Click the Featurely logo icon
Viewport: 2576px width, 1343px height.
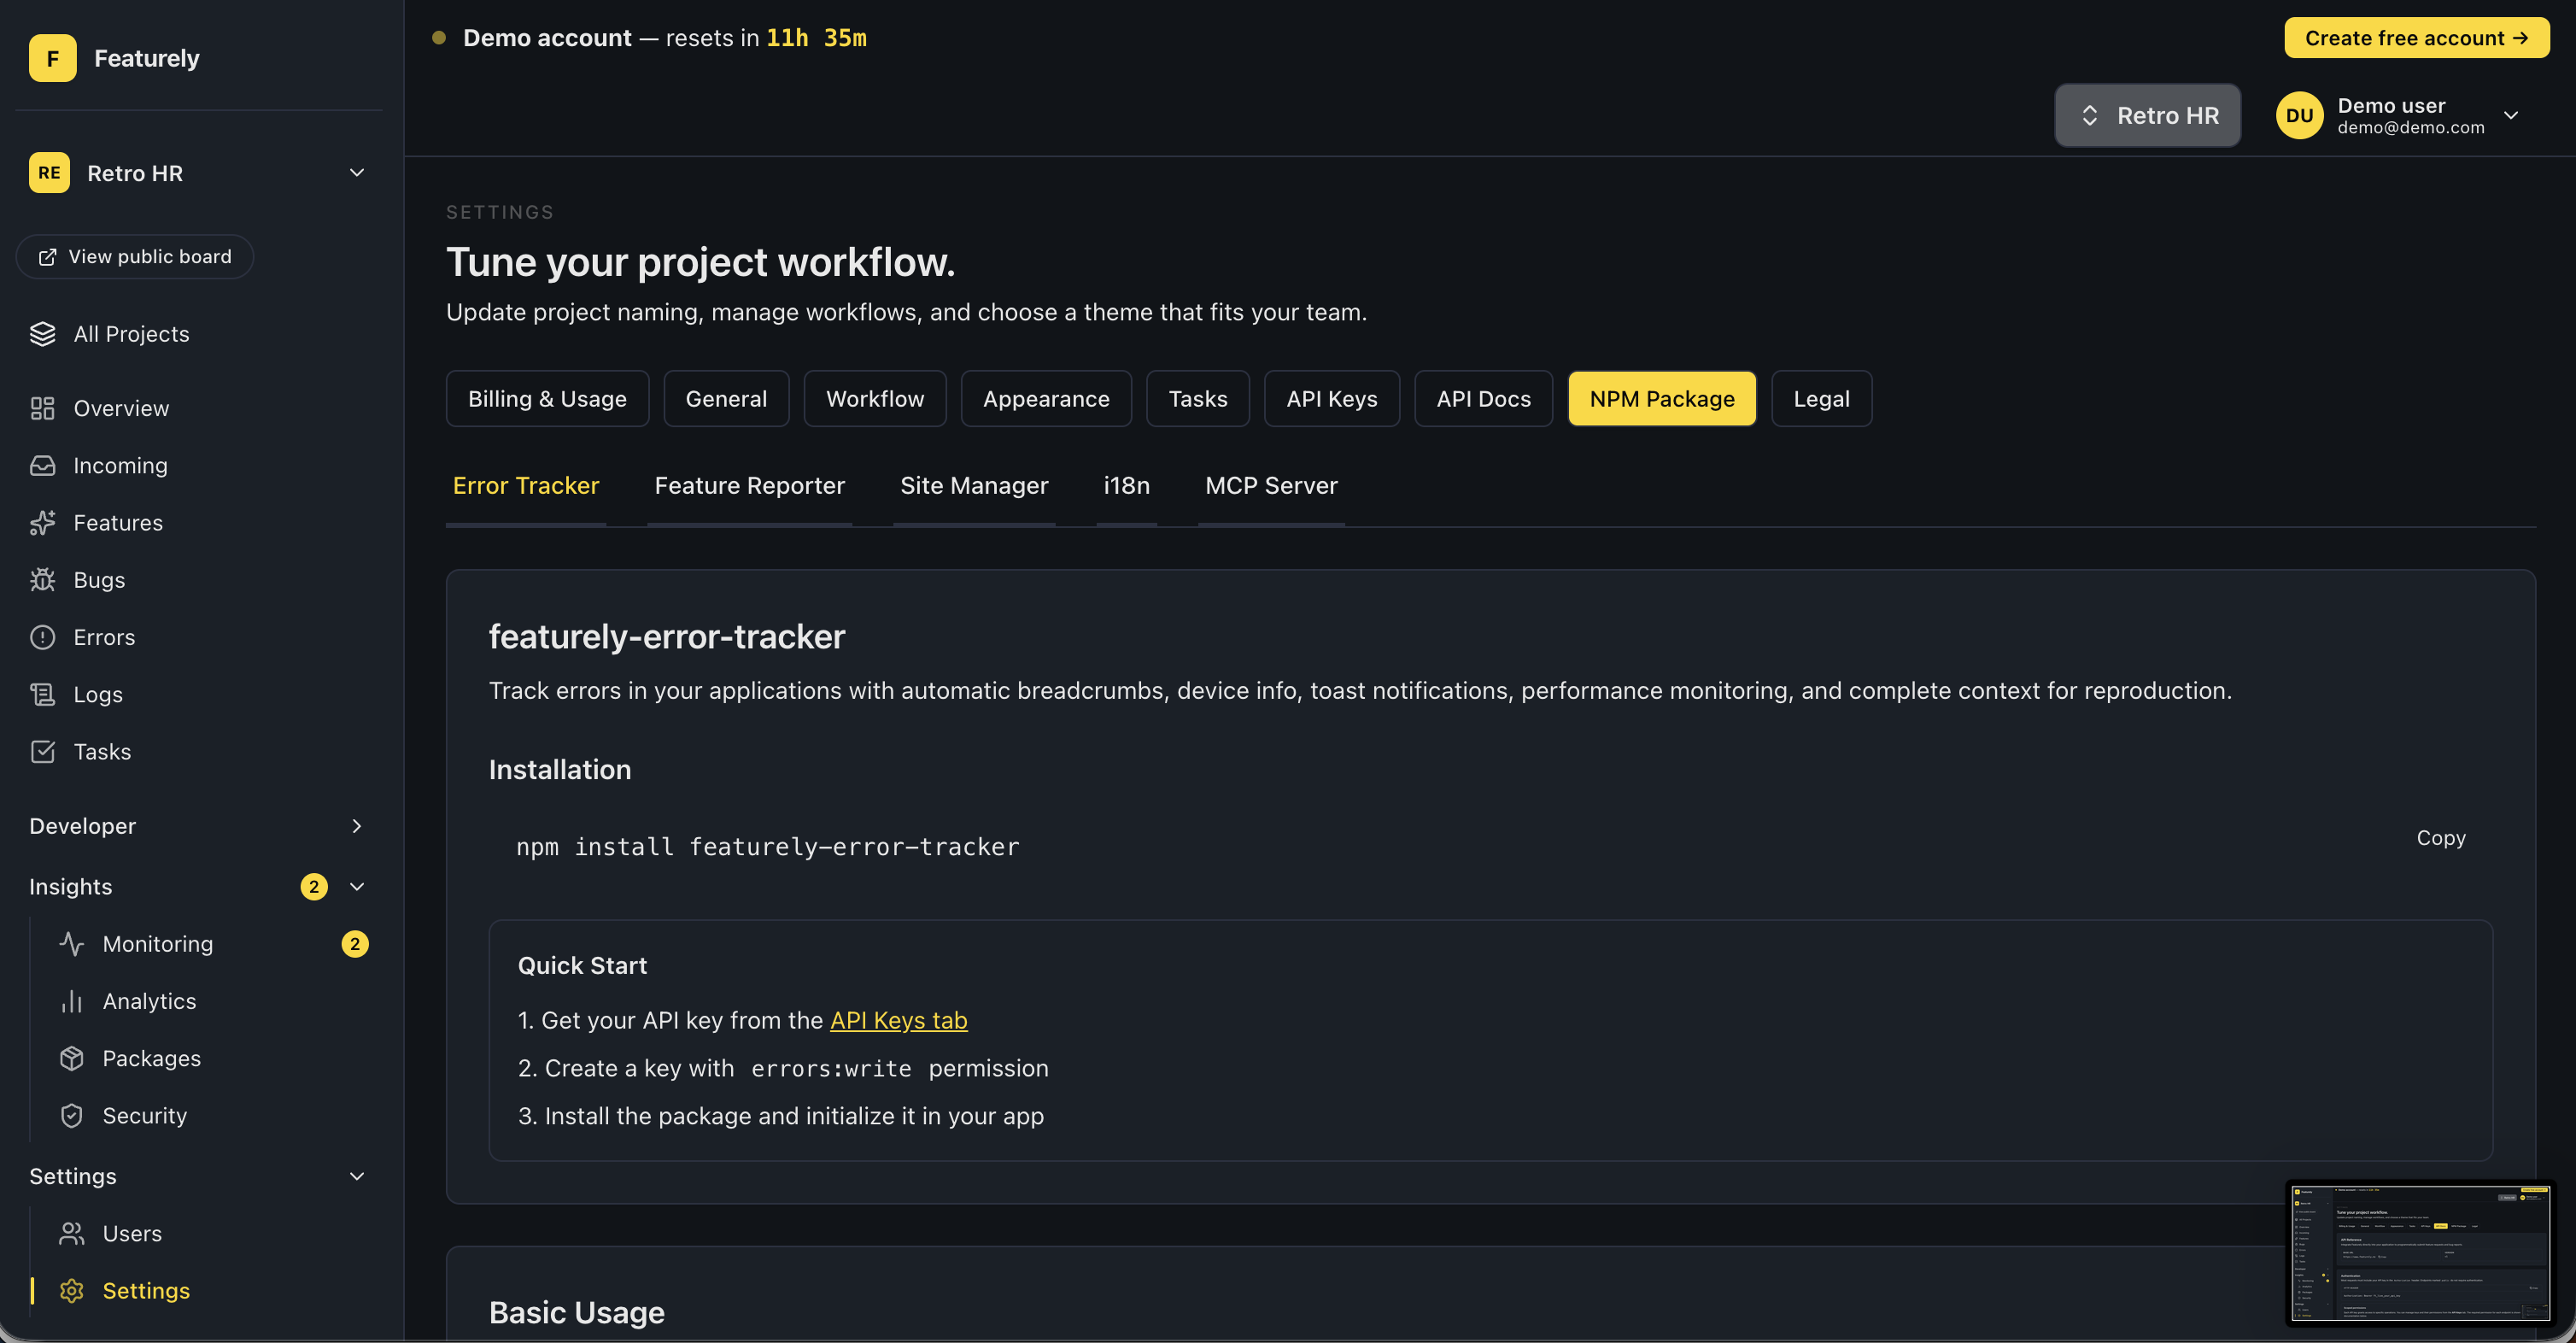(x=52, y=58)
